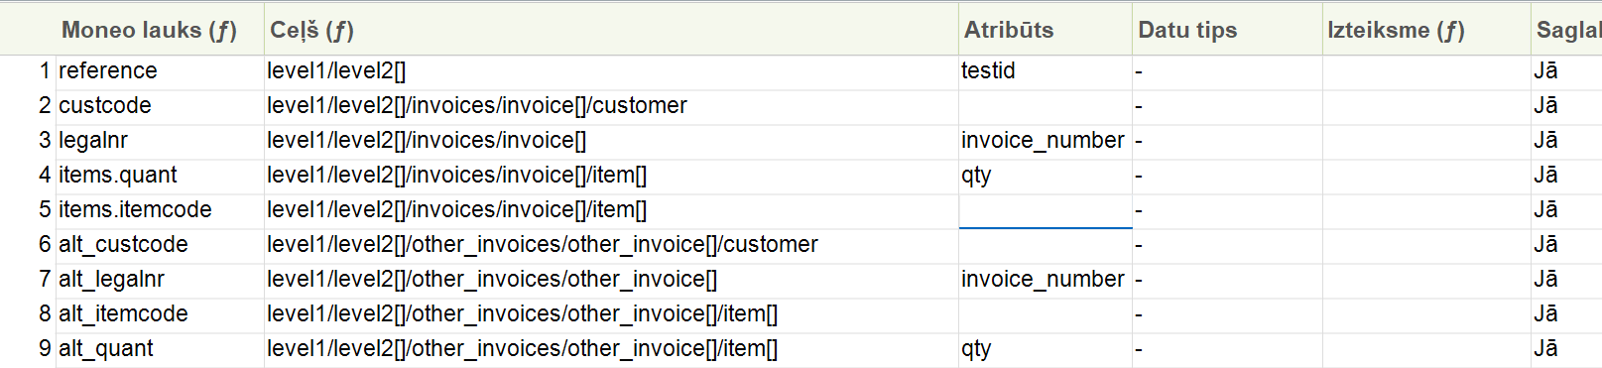Select the Datu tips column header
1602x368 pixels.
point(1227,30)
